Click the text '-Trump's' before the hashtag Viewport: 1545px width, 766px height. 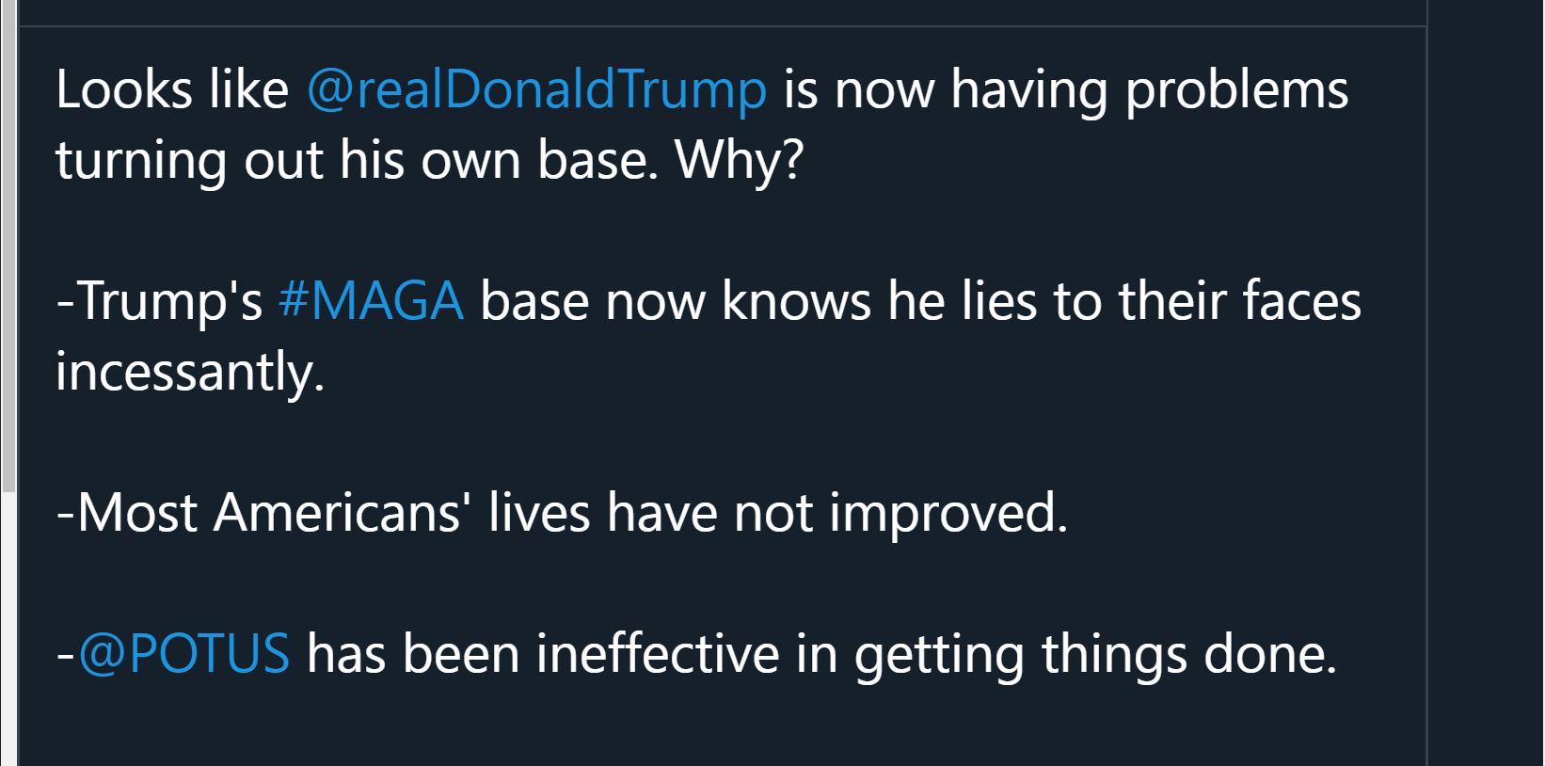pos(159,302)
